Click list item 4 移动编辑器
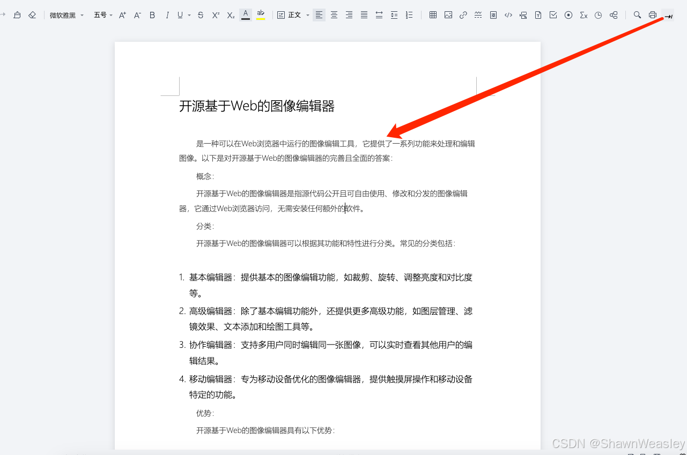The width and height of the screenshot is (687, 455). 326,387
